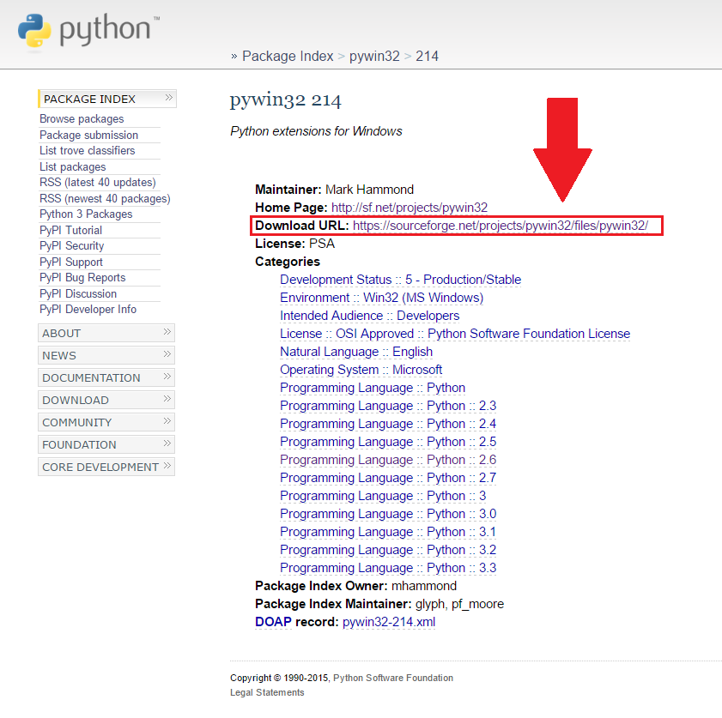The image size is (722, 718).
Task: Select Programming Language Python 2.6
Action: tap(388, 460)
